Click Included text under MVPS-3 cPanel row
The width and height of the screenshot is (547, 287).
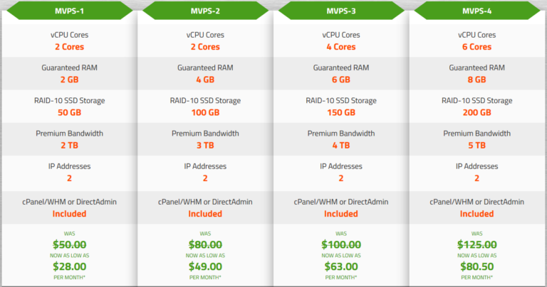[x=341, y=214]
